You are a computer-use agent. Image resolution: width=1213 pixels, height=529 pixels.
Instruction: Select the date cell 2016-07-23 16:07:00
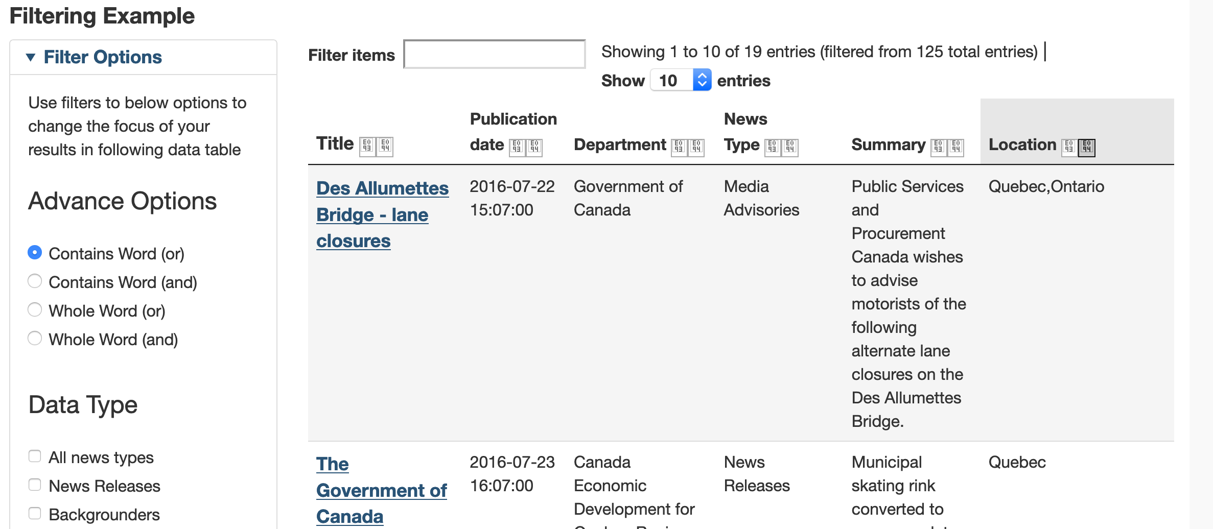coord(512,474)
